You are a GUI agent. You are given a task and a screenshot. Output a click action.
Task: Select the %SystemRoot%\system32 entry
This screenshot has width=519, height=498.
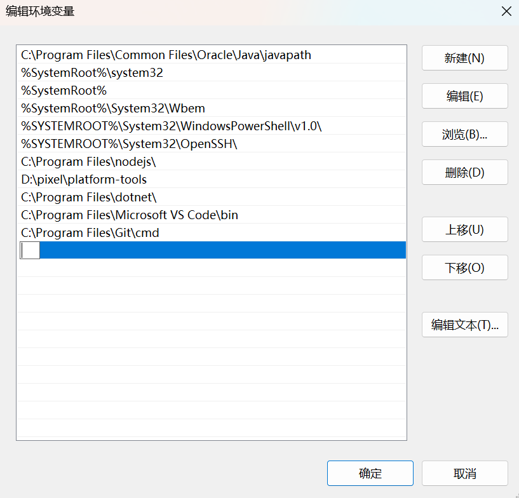(212, 72)
